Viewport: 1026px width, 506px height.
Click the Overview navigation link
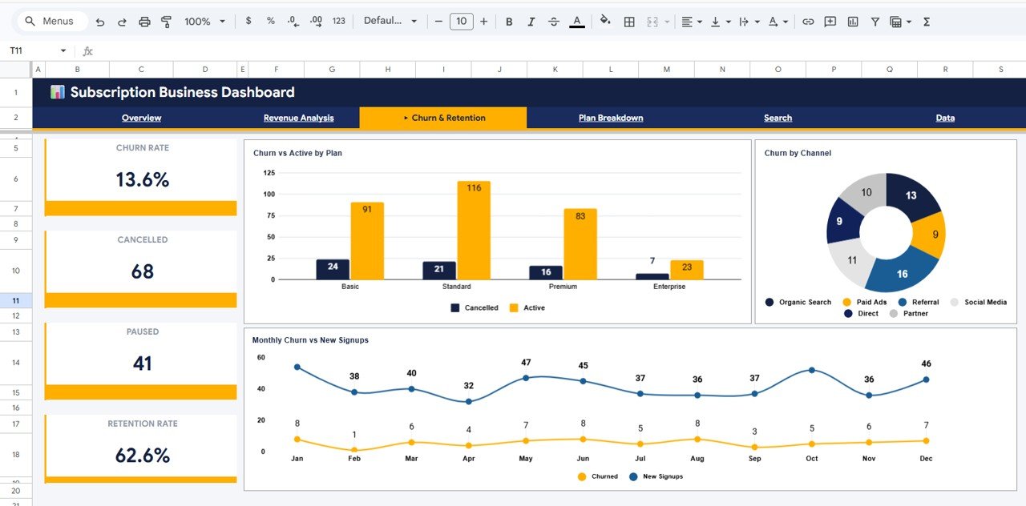point(141,118)
